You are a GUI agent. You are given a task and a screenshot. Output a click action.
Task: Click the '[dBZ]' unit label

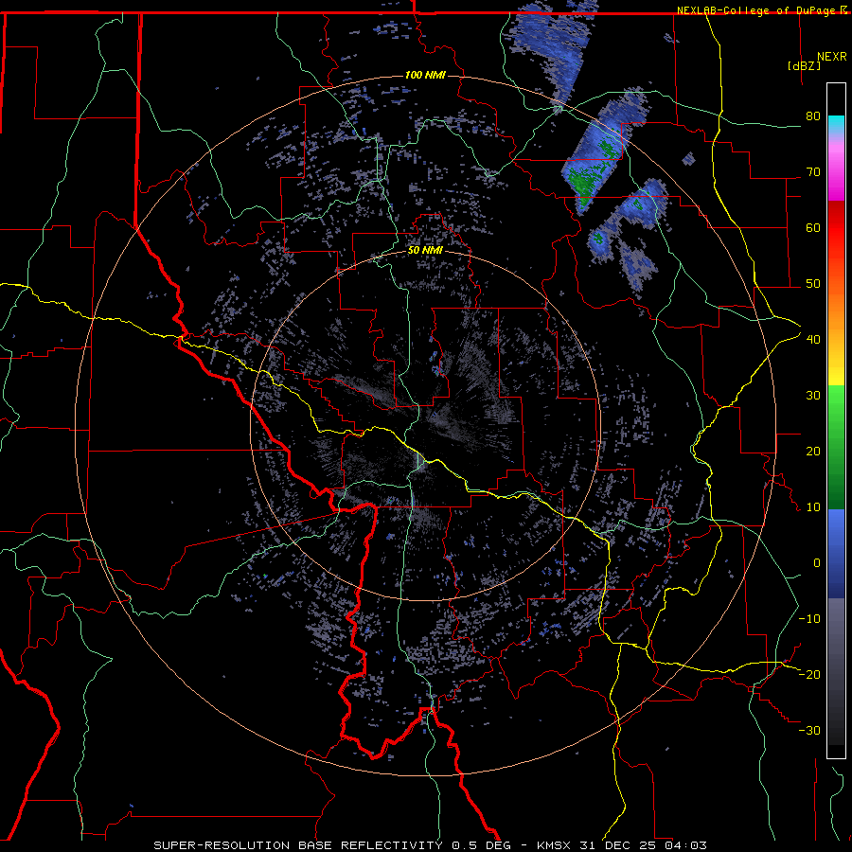[x=804, y=65]
